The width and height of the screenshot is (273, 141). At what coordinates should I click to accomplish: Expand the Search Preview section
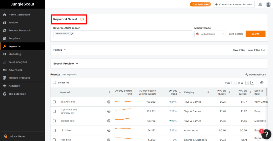click(x=66, y=64)
